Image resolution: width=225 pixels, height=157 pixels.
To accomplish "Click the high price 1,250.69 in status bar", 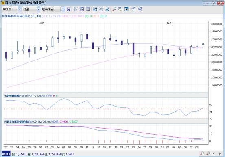I will pyautogui.click(x=37, y=154).
